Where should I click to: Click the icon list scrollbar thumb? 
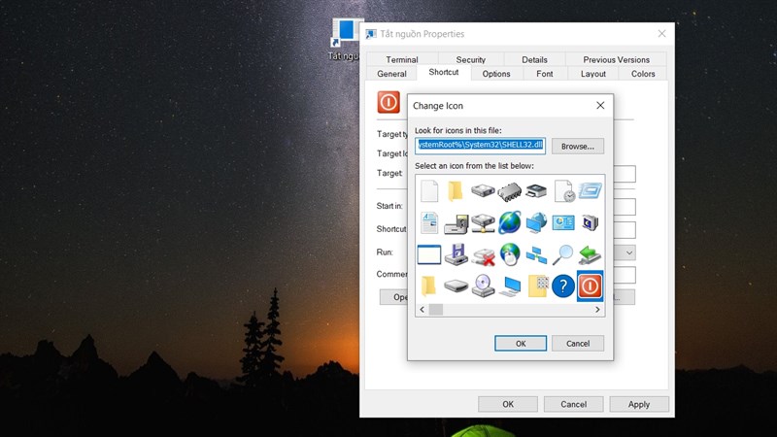[436, 310]
